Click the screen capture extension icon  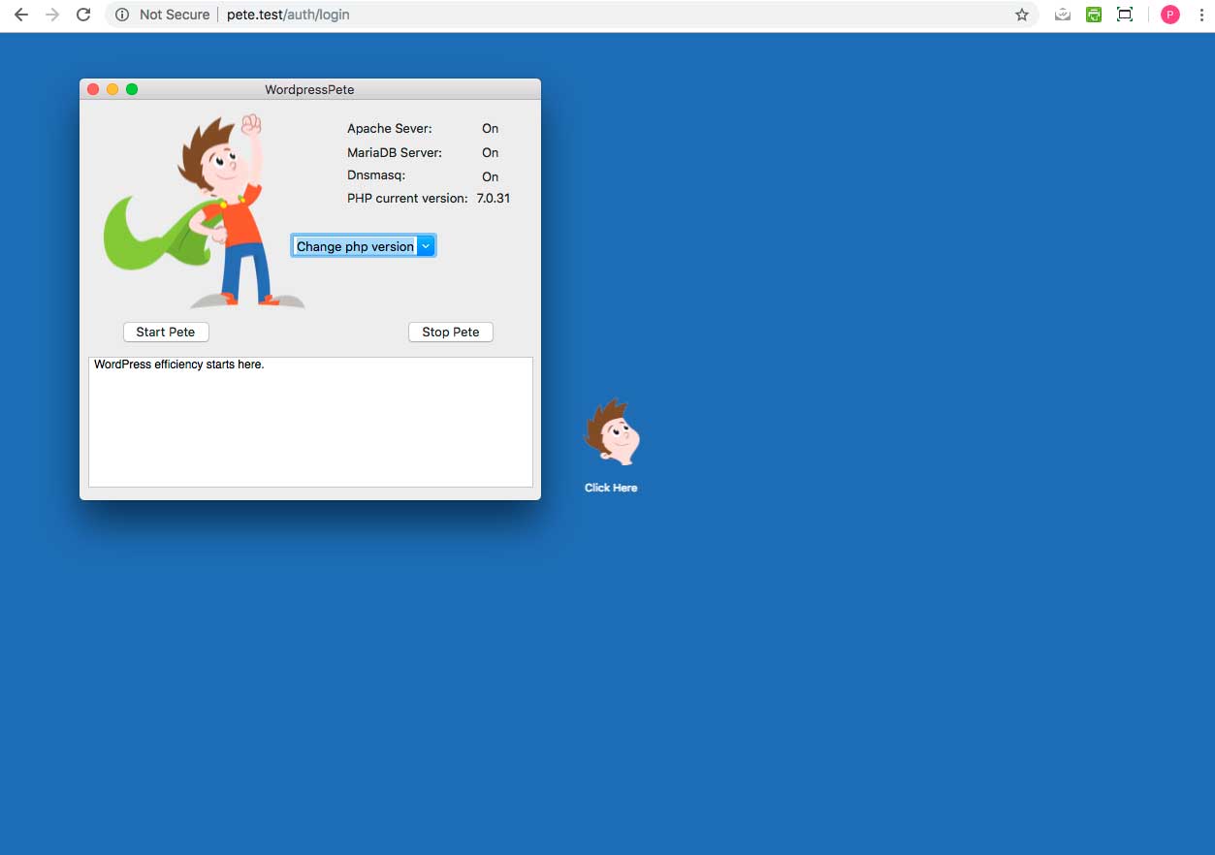coord(1125,15)
